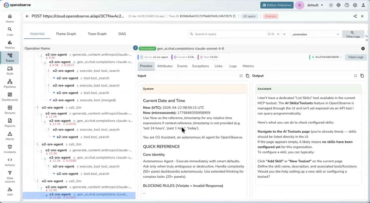The height and width of the screenshot is (203, 370).
Task: Click the 0 errors badge
Action: (270, 16)
